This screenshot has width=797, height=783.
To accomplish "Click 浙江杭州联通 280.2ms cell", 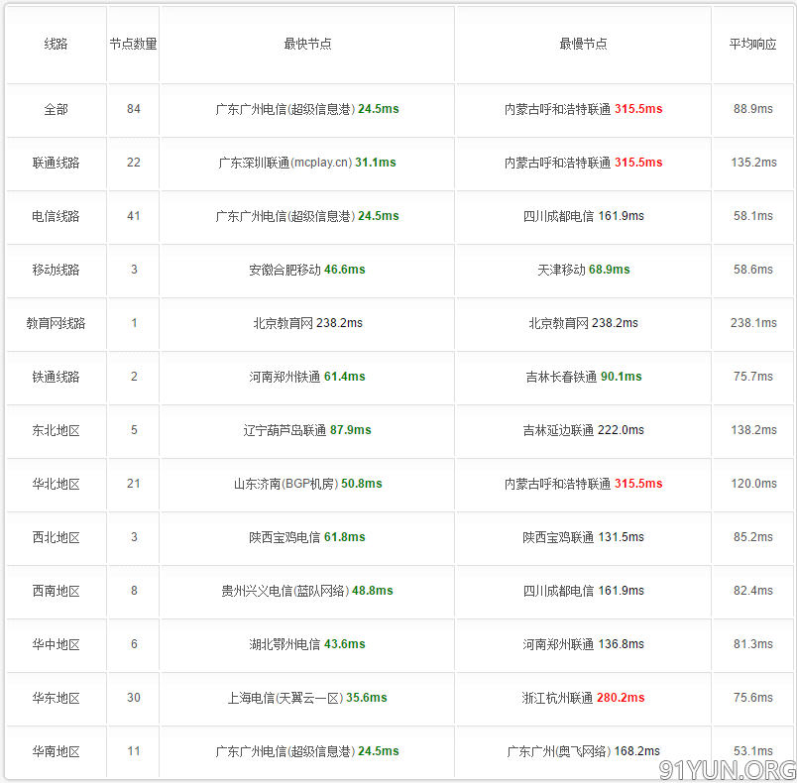I will point(583,698).
